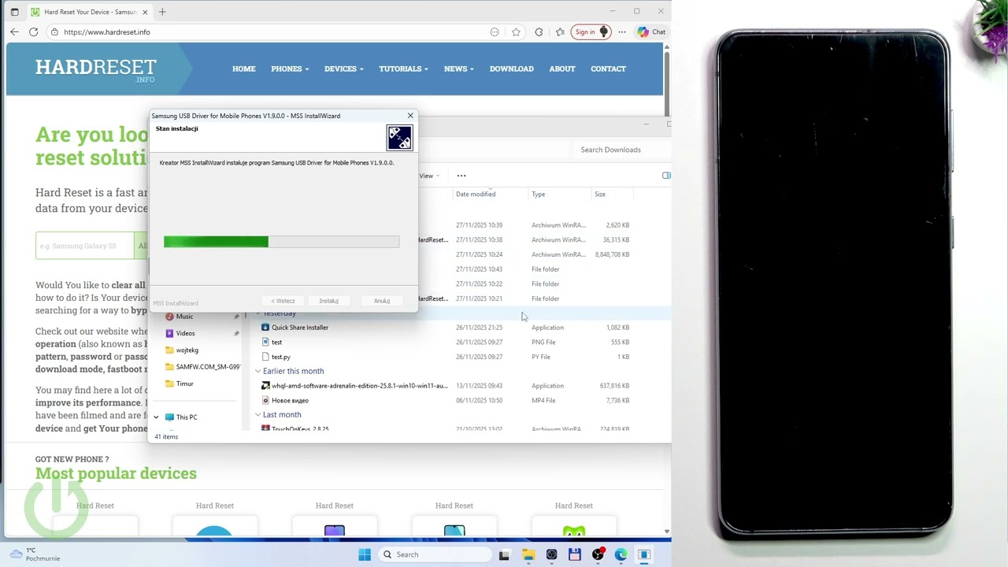Open the DEVICES dropdown menu
This screenshot has height=567, width=1008.
[343, 69]
